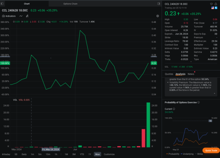Toggle the left sidebar panel icon

pyautogui.click(x=2, y=4)
